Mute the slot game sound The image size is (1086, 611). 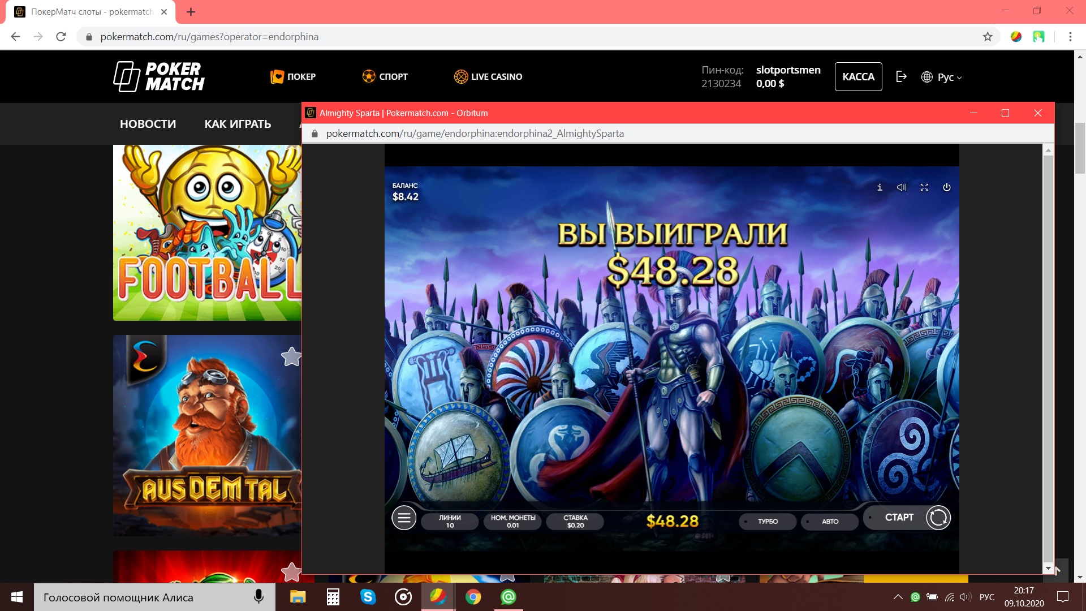pos(902,187)
